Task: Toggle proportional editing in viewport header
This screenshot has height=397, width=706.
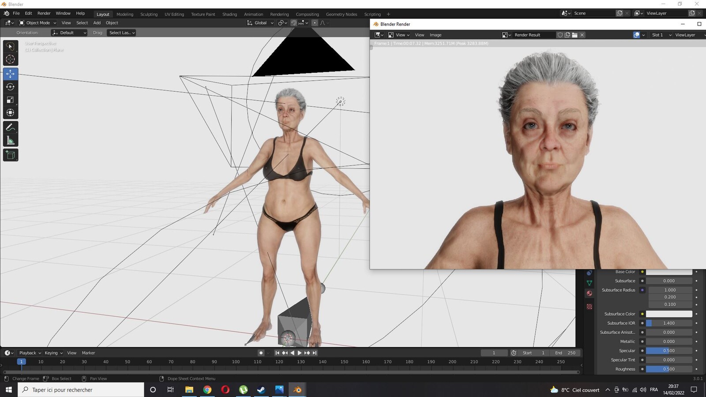Action: [x=315, y=23]
